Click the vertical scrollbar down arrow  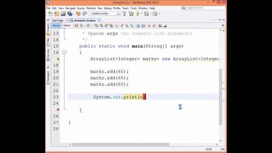click(x=221, y=141)
